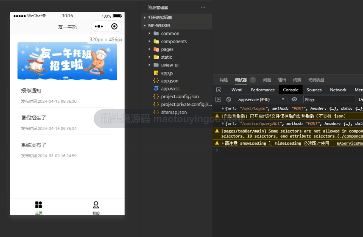Click the app.js file icon

156,73
